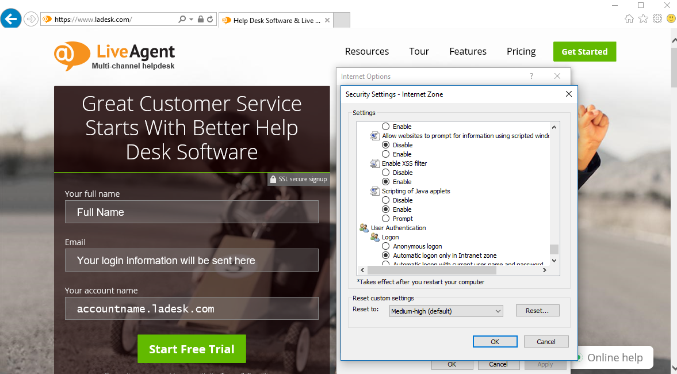Viewport: 677px width, 374px height.
Task: Click the green Start Free Trial button
Action: (192, 349)
